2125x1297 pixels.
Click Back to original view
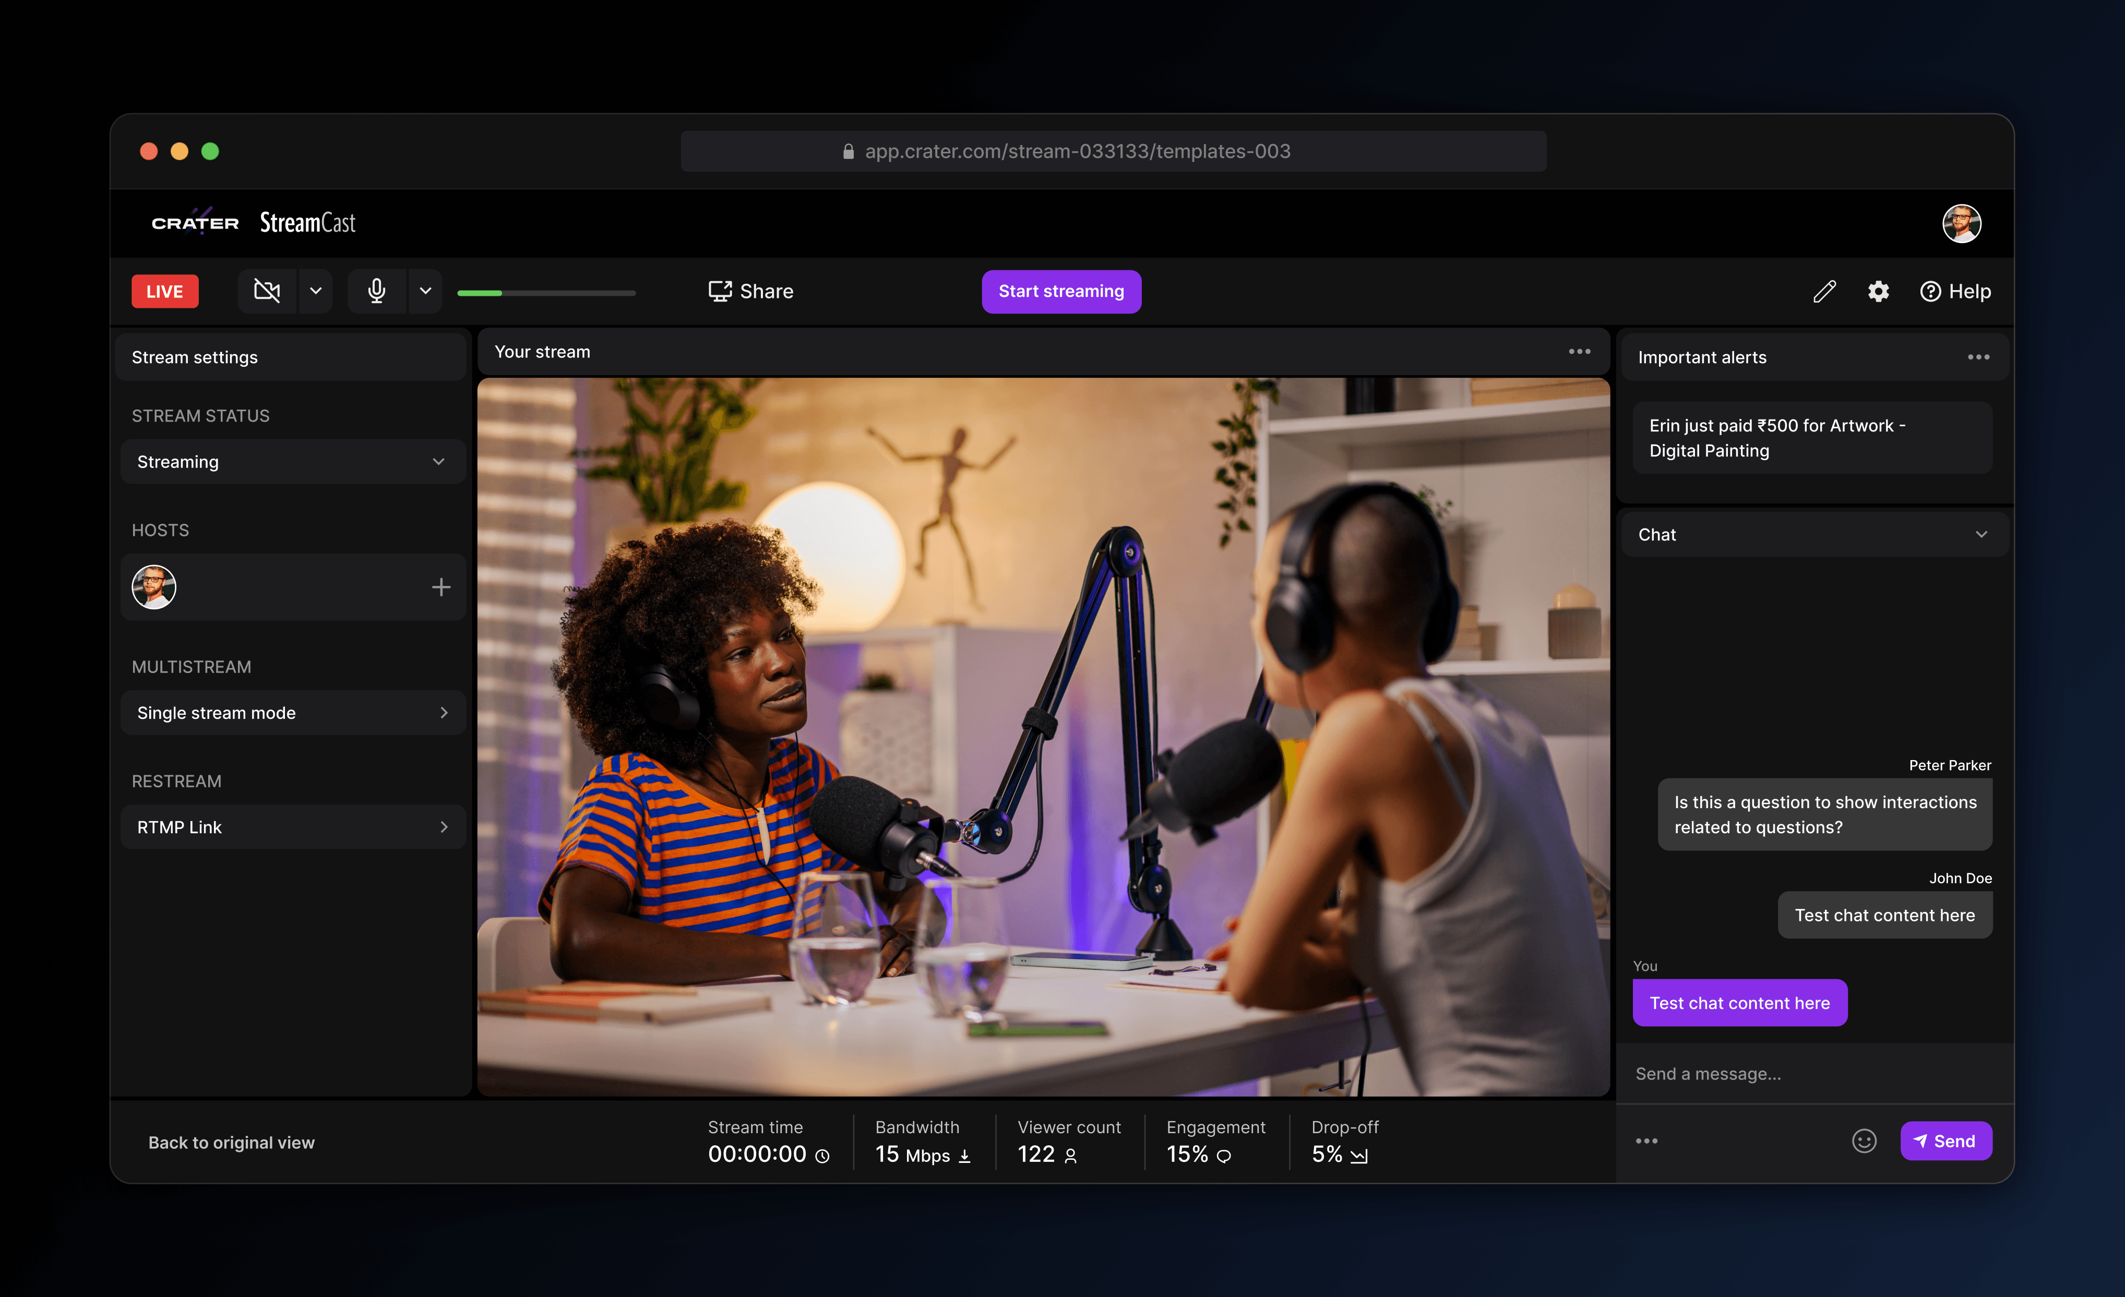pyautogui.click(x=231, y=1143)
